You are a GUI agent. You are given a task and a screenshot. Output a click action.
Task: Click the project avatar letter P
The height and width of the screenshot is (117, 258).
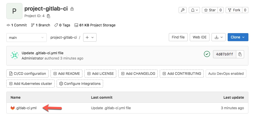(x=14, y=11)
